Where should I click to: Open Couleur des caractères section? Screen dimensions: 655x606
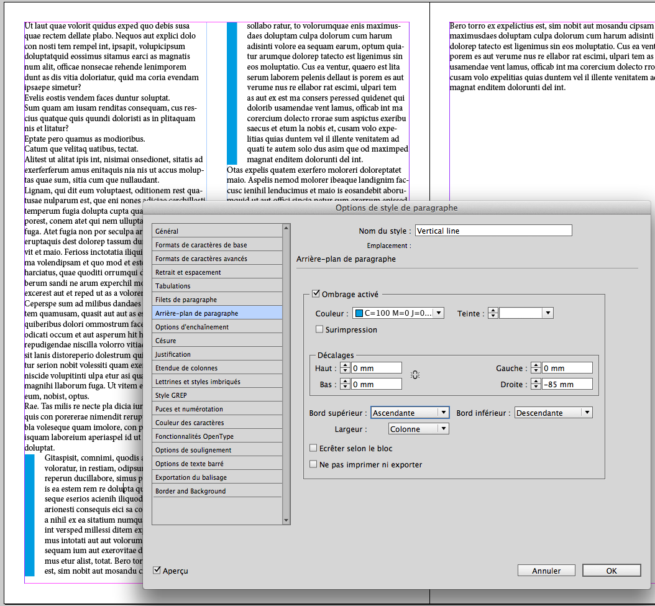pos(218,423)
